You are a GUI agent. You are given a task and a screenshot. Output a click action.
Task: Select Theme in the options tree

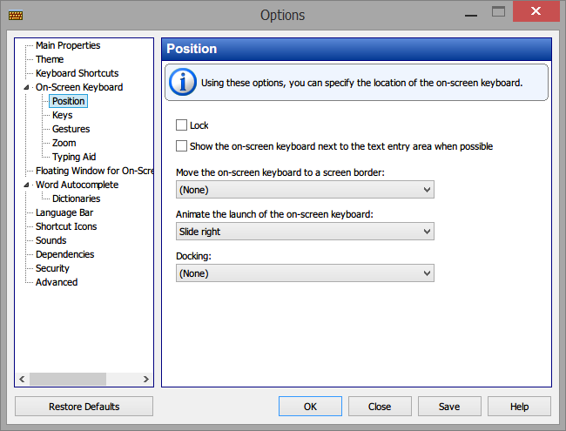50,59
